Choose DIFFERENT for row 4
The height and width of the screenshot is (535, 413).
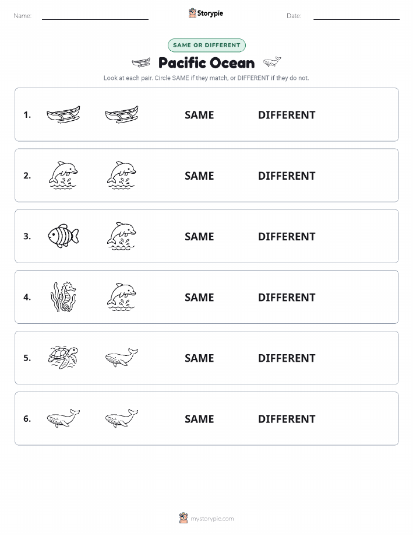pyautogui.click(x=287, y=297)
